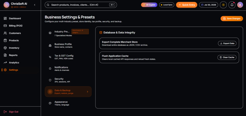Screen dimensions: 246x116
Task: Open the Notifications settings tab
Action: click(x=68, y=69)
